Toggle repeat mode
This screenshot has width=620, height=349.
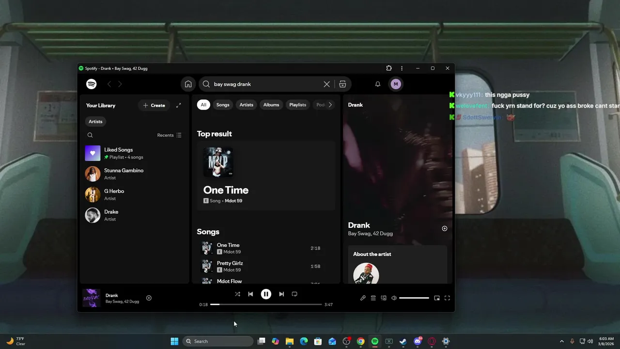[x=294, y=294]
